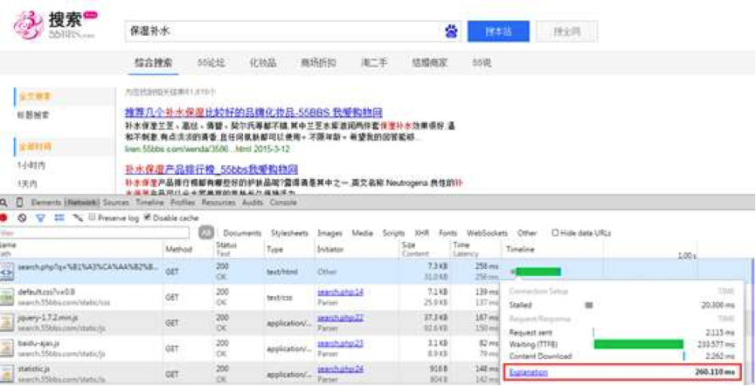Click the gray search-all-web button
The height and width of the screenshot is (386, 756).
point(567,31)
